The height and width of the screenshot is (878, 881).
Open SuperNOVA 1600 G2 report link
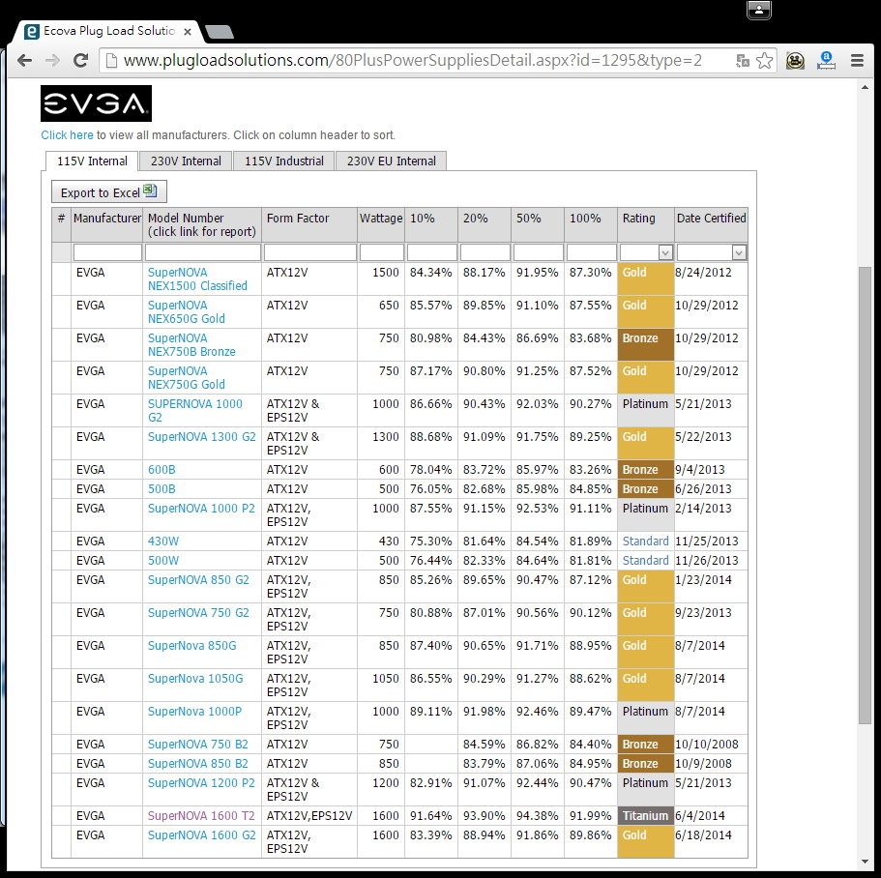pyautogui.click(x=201, y=834)
